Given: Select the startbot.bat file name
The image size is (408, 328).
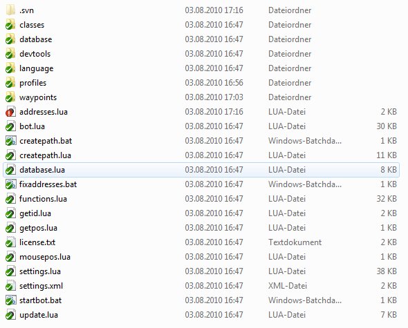Looking at the screenshot, I should click(40, 300).
